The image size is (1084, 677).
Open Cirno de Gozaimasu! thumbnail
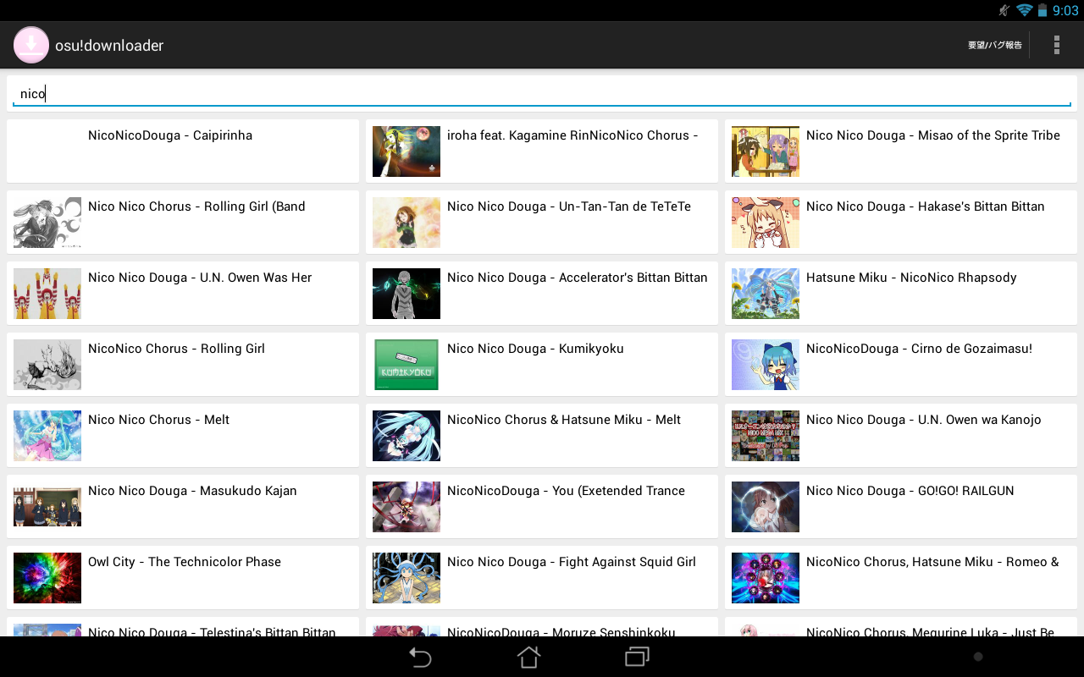coord(766,365)
